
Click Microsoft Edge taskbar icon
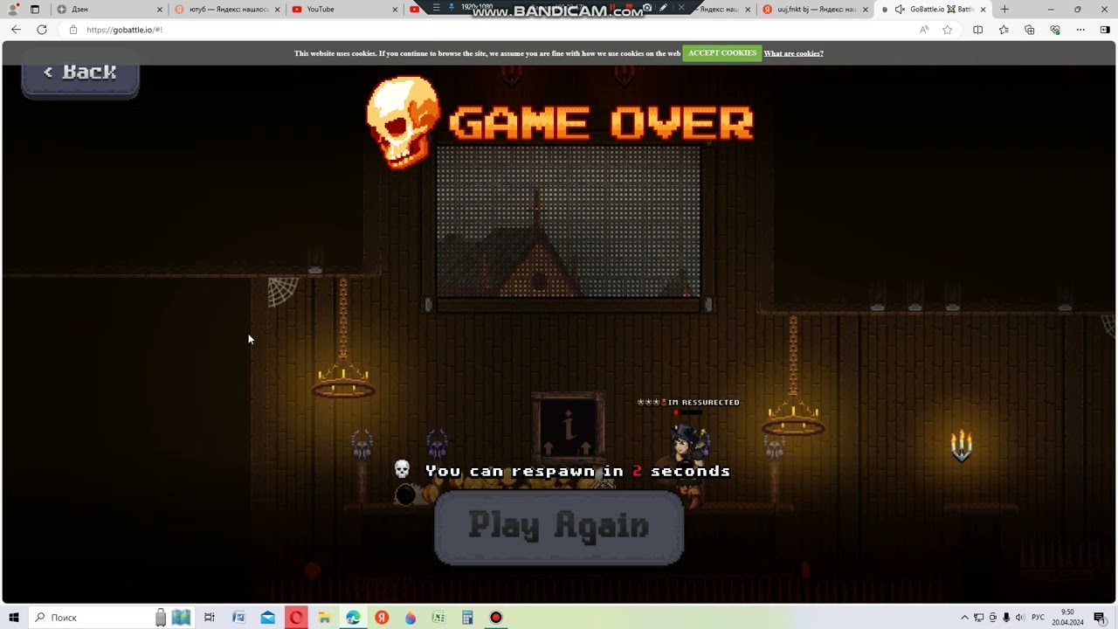point(353,618)
